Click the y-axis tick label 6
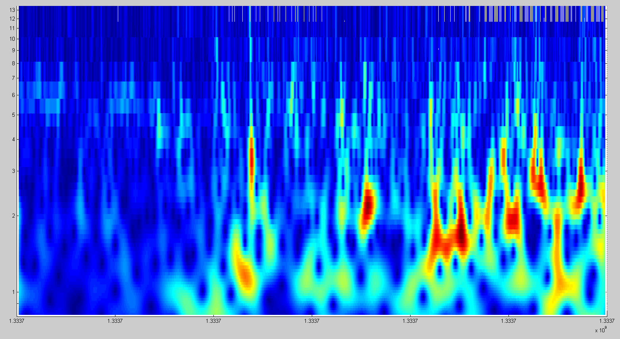This screenshot has width=620, height=339. [13, 95]
